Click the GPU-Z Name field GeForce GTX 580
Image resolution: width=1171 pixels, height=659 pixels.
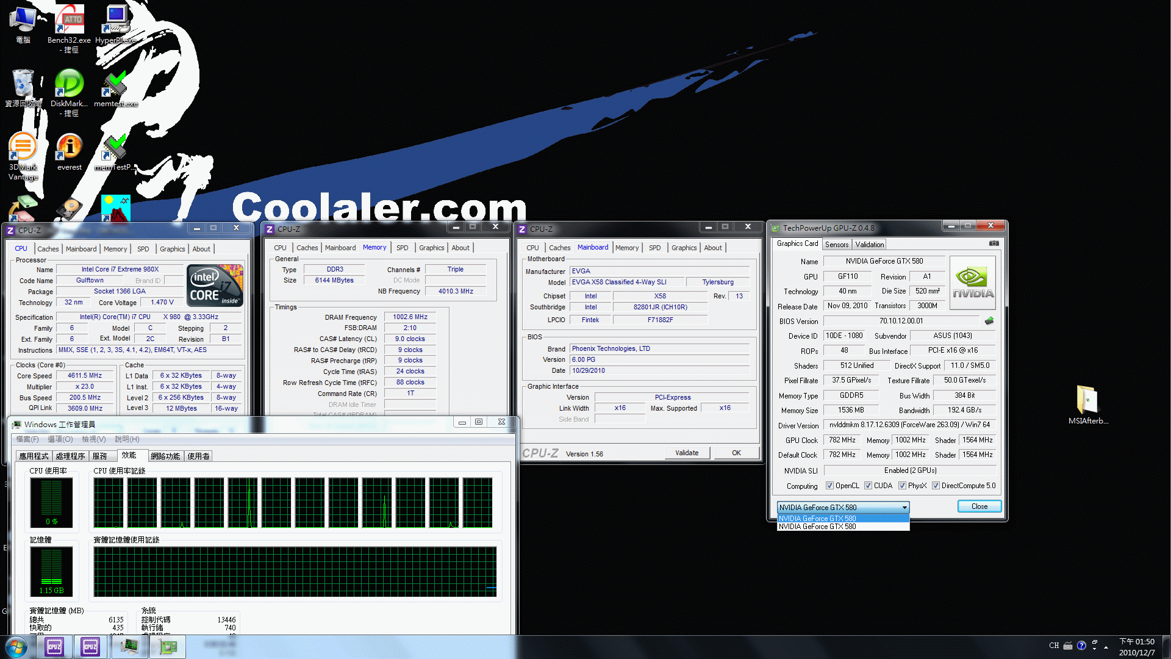[x=884, y=261]
